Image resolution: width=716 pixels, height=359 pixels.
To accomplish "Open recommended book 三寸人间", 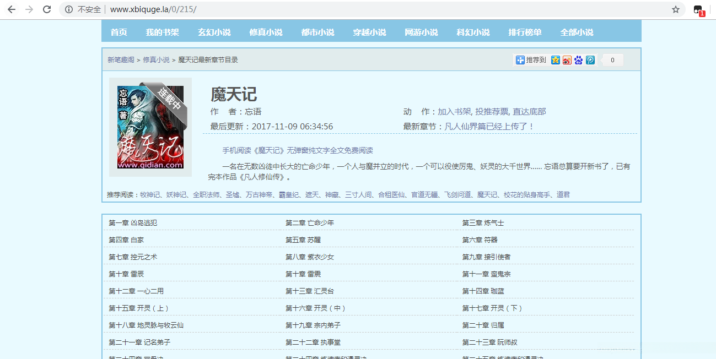I will (358, 195).
